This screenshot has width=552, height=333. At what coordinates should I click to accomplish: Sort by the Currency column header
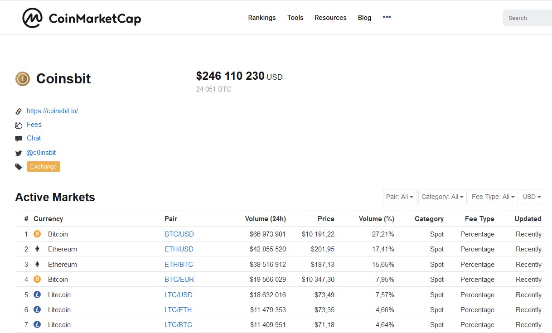click(48, 219)
